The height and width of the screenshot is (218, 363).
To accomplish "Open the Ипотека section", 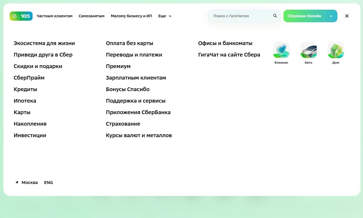I will coord(25,101).
